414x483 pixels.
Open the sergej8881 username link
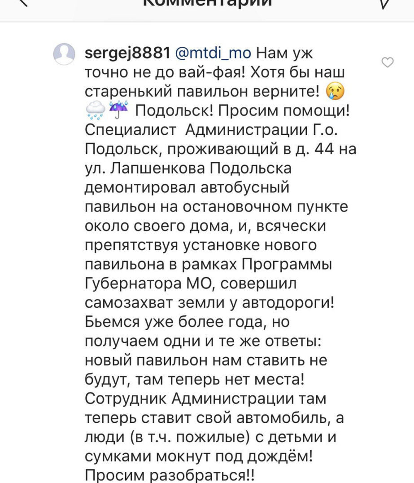pyautogui.click(x=127, y=53)
